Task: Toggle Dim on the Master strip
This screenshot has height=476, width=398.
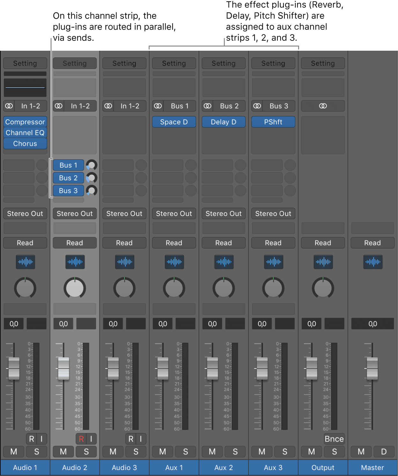Action: pyautogui.click(x=384, y=452)
